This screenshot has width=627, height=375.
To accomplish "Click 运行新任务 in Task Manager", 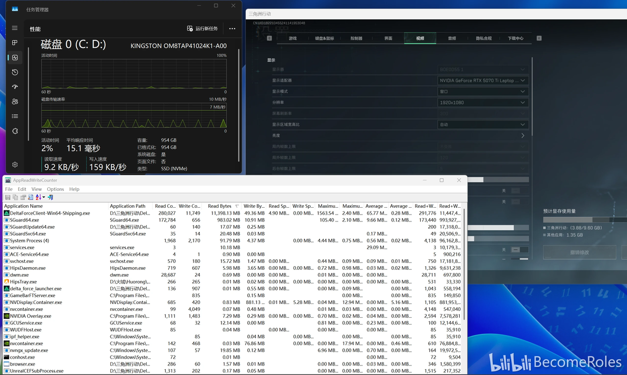I will click(x=203, y=29).
